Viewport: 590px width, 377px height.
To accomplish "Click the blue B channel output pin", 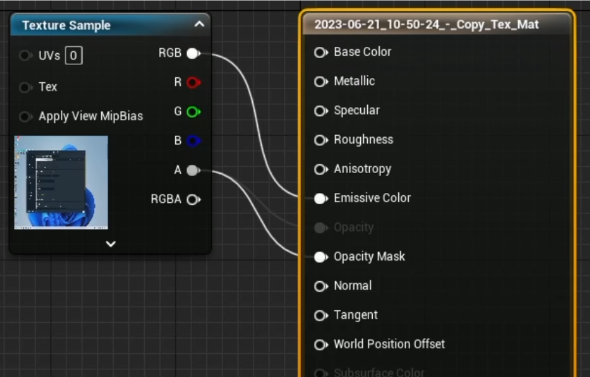I will point(192,141).
